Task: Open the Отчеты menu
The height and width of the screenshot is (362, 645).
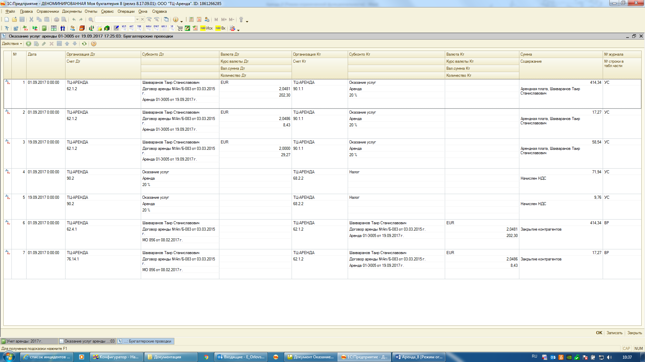Action: [x=91, y=11]
